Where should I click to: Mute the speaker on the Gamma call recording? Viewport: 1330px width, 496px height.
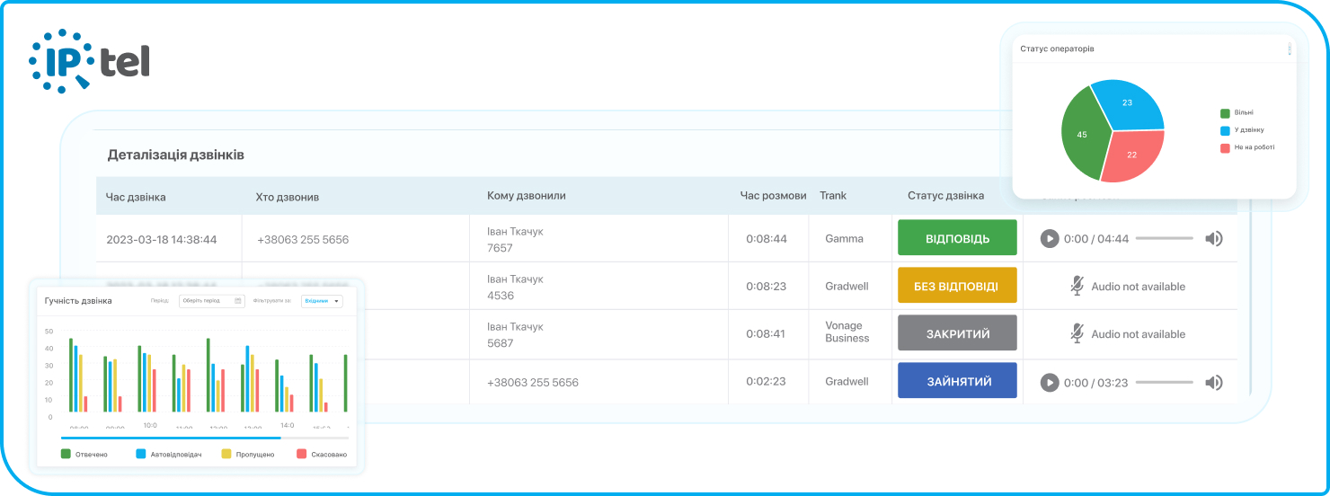click(1214, 238)
